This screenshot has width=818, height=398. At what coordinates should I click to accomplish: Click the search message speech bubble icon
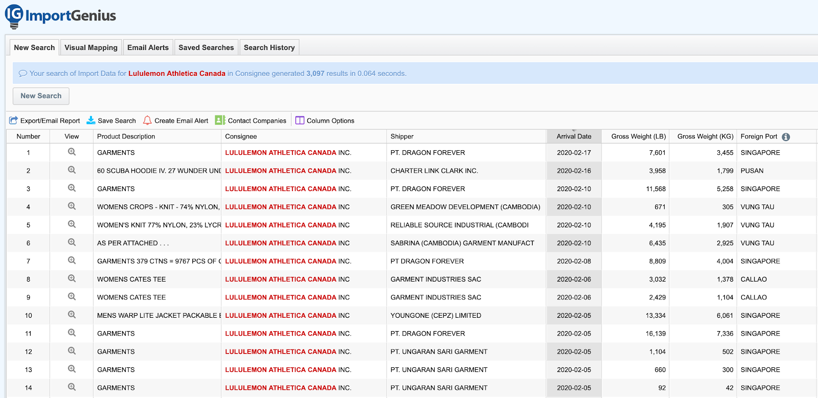point(23,74)
